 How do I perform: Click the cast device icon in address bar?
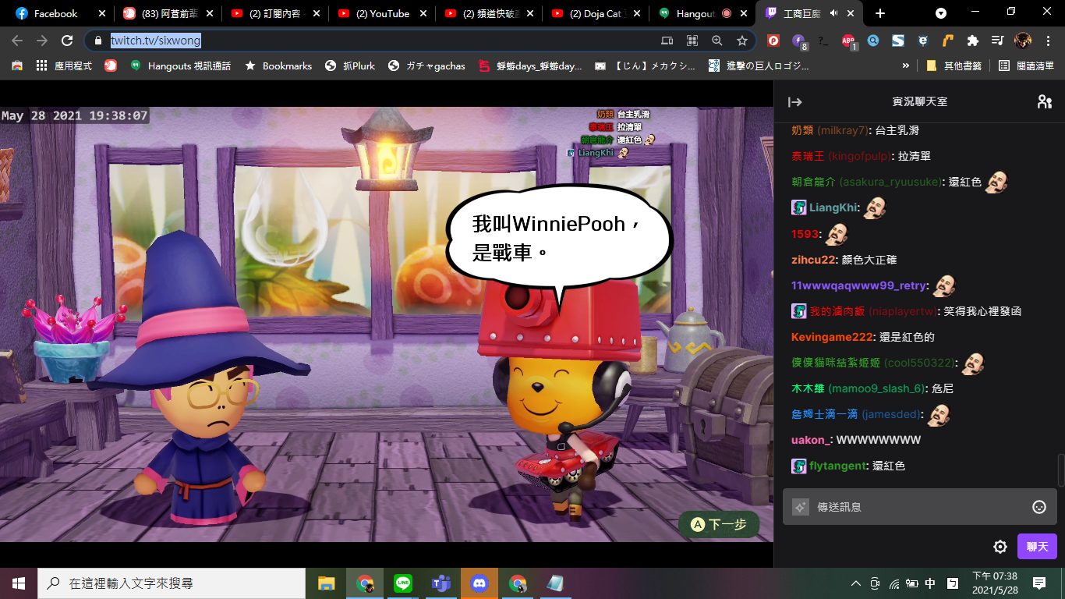point(667,41)
